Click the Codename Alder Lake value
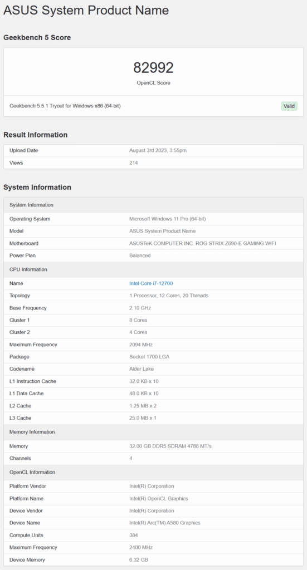Image resolution: width=307 pixels, height=570 pixels. pos(142,369)
